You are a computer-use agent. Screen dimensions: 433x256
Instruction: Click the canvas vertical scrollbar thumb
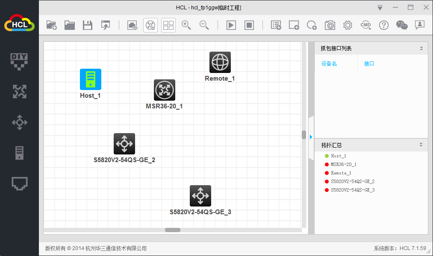pyautogui.click(x=304, y=135)
